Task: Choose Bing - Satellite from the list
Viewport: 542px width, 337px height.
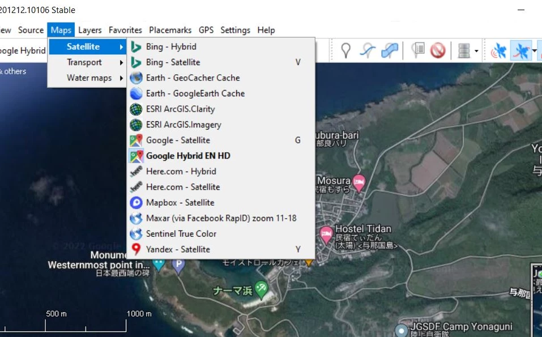Action: 173,62
